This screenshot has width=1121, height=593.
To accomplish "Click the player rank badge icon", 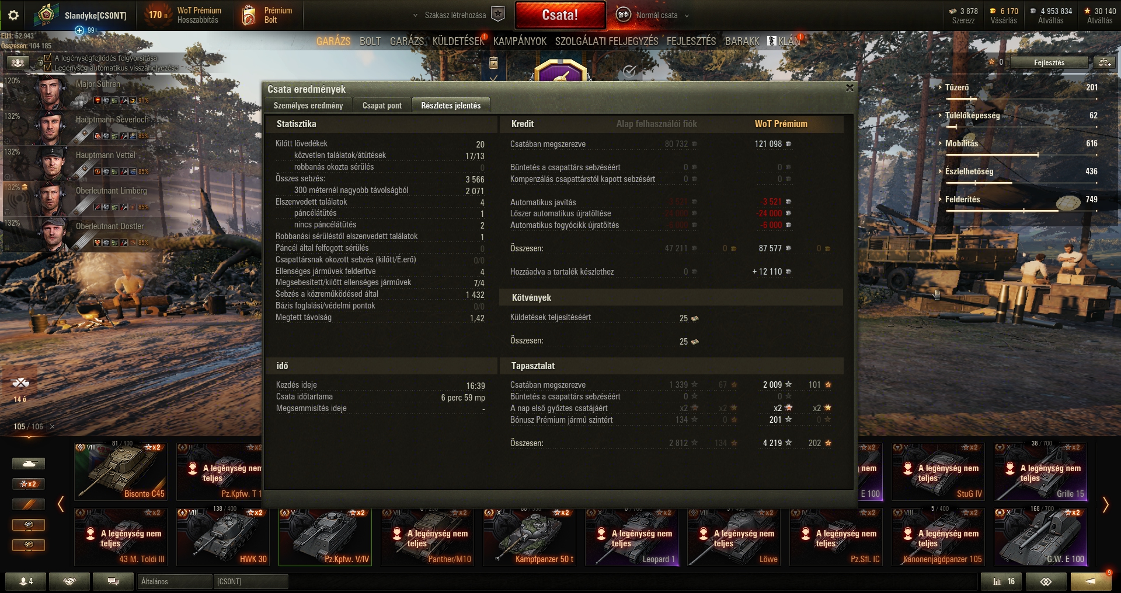I will coord(46,15).
